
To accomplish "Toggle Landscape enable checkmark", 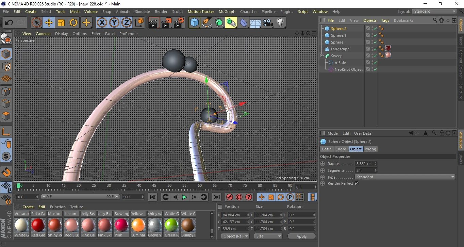I will 375,49.
